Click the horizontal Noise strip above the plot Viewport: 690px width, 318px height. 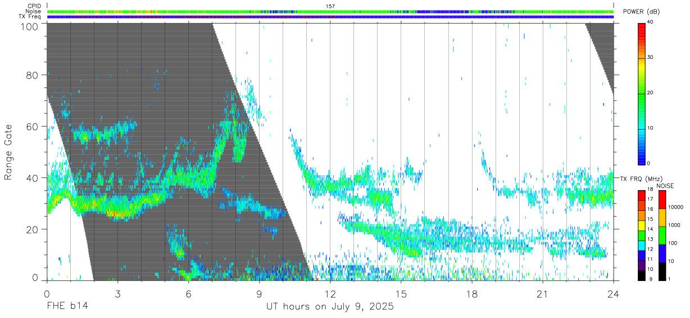(x=330, y=11)
